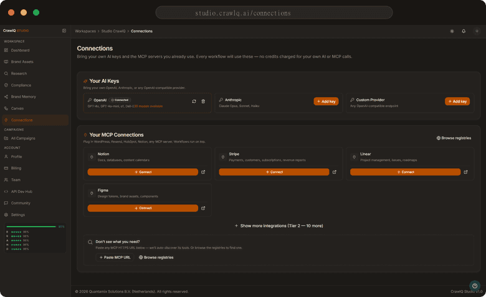Click the Stripe plug icon
Image resolution: width=486 pixels, height=297 pixels.
(x=223, y=157)
